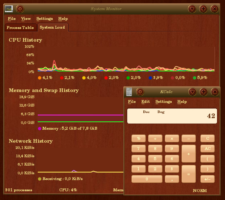Open the Settings menu in System Monitor
The width and height of the screenshot is (225, 200).
(x=45, y=18)
